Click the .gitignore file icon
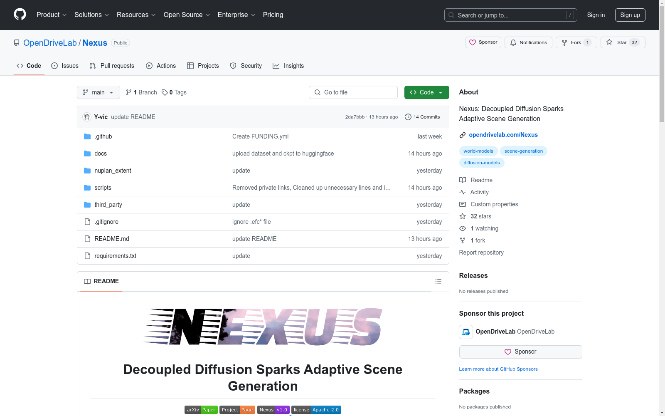The image size is (665, 416). (x=87, y=222)
